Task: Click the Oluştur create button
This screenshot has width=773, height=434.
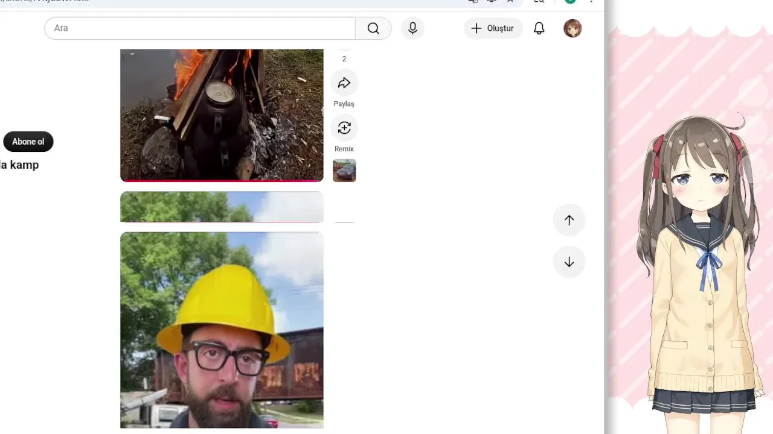Action: click(x=493, y=28)
